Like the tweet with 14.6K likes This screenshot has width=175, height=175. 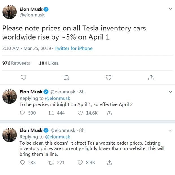(80, 113)
